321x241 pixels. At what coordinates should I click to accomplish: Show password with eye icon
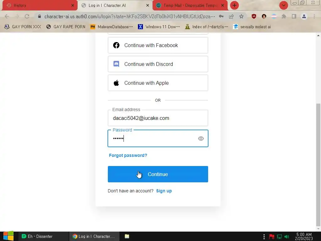coord(201,138)
